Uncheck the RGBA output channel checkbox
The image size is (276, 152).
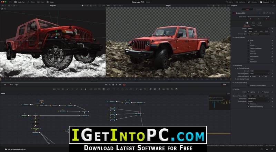click(248, 40)
